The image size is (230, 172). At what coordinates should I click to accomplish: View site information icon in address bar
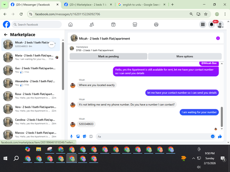(31, 14)
